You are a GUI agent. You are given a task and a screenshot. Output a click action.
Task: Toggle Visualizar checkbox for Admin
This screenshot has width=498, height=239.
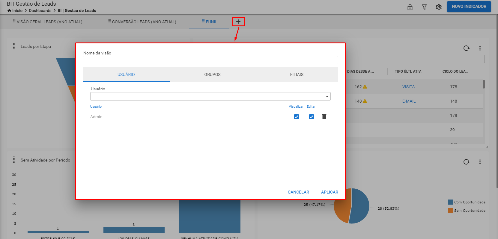(x=297, y=117)
